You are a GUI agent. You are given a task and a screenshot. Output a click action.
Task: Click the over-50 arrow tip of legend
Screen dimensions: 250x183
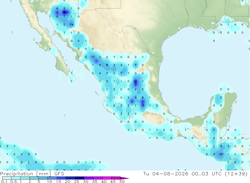coord(125,178)
